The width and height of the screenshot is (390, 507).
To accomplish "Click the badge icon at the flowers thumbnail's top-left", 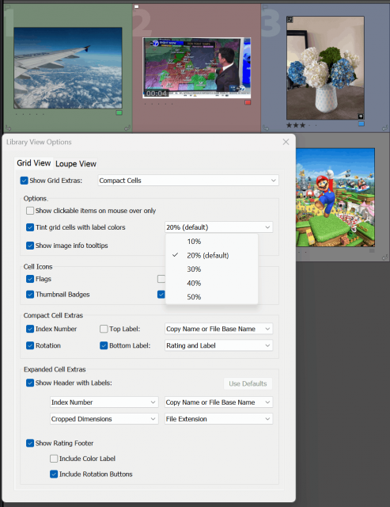I will (x=290, y=20).
